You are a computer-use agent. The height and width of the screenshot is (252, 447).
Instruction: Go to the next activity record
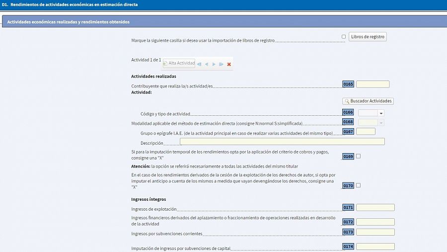(214, 64)
